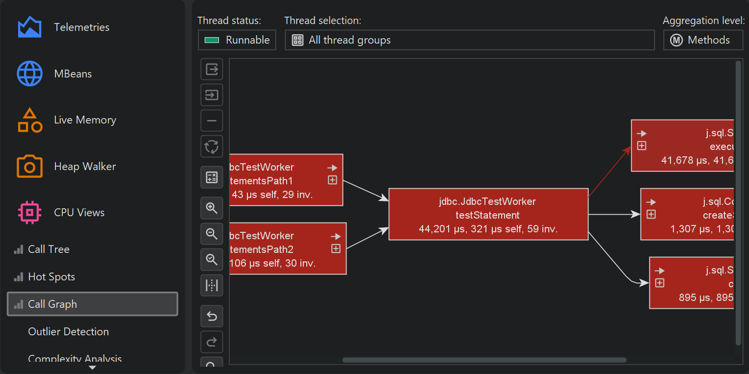Open the Heap Walker camera icon
The image size is (749, 374).
29,167
